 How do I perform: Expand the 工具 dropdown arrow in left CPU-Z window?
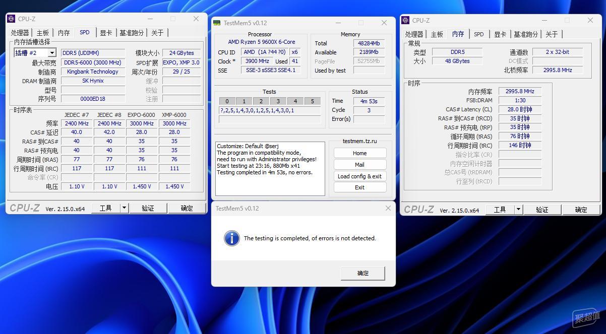[x=124, y=208]
